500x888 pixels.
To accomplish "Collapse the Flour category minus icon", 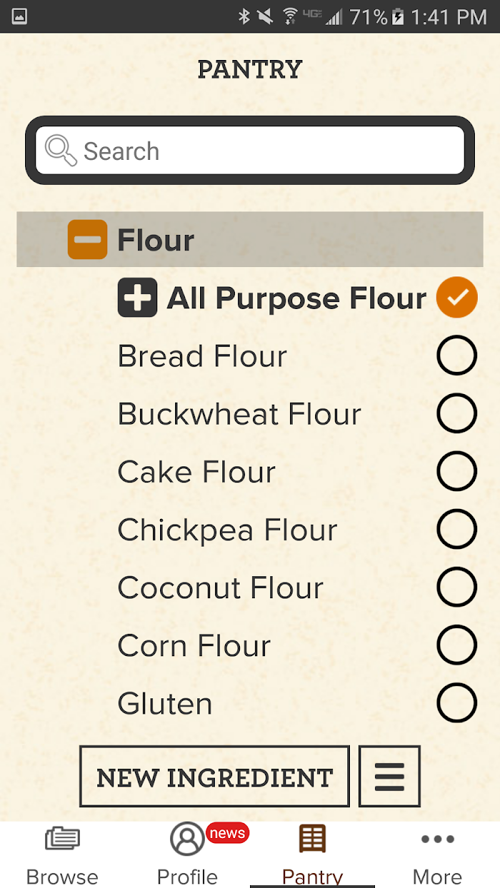I will tap(87, 239).
